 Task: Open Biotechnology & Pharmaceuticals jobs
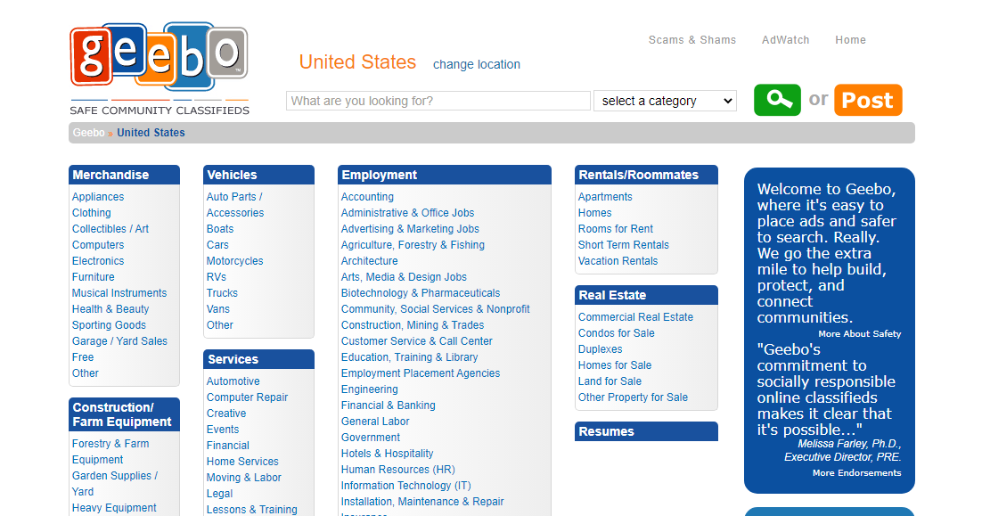pyautogui.click(x=421, y=293)
